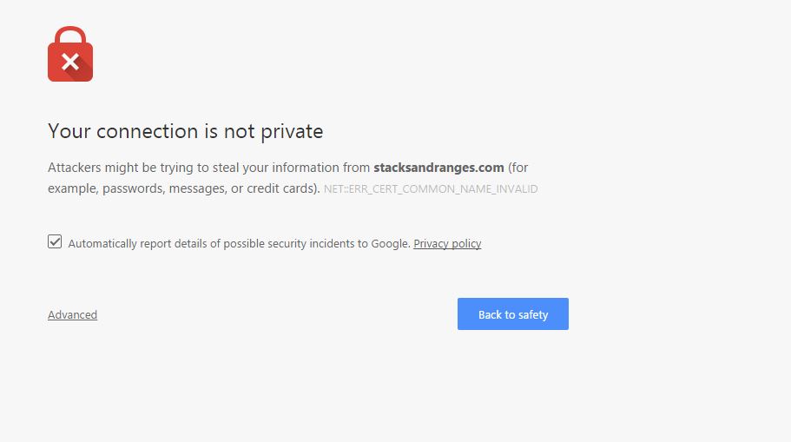Click the word "example," starting the second line
The width and height of the screenshot is (791, 442).
pos(73,188)
